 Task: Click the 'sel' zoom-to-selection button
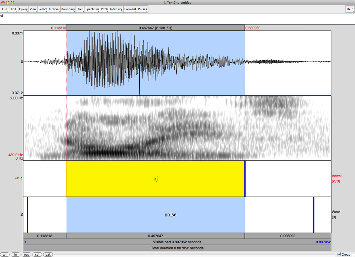[37, 255]
